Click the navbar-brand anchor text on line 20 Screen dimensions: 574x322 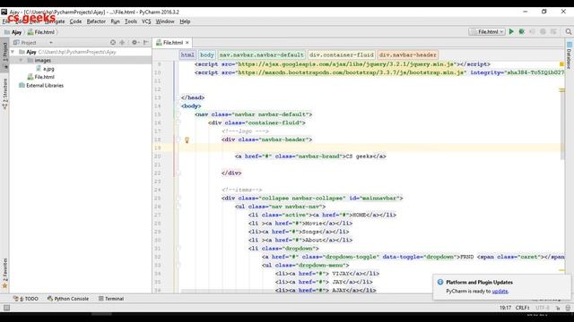pyautogui.click(x=310, y=157)
